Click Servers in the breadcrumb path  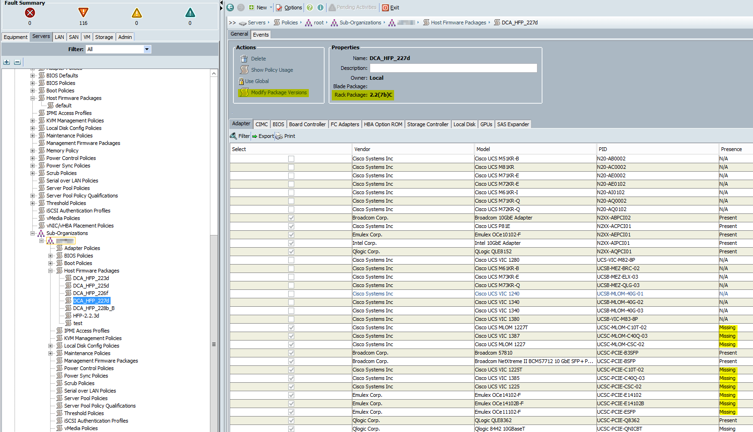coord(256,23)
